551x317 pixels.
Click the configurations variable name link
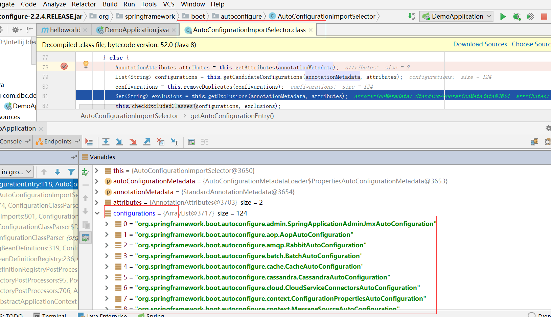click(134, 213)
